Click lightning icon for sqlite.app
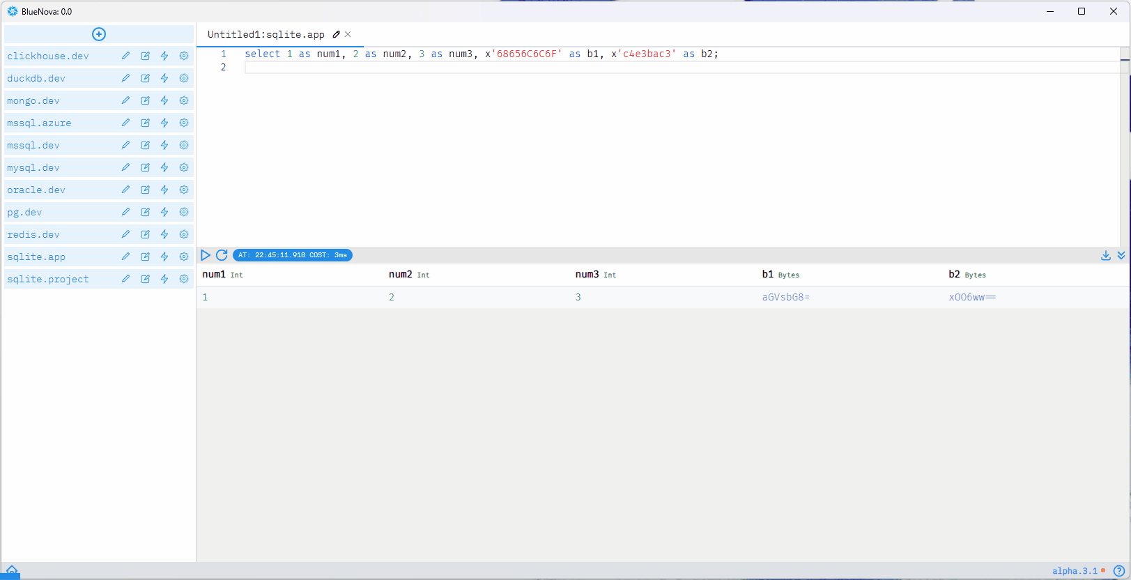 pos(164,257)
